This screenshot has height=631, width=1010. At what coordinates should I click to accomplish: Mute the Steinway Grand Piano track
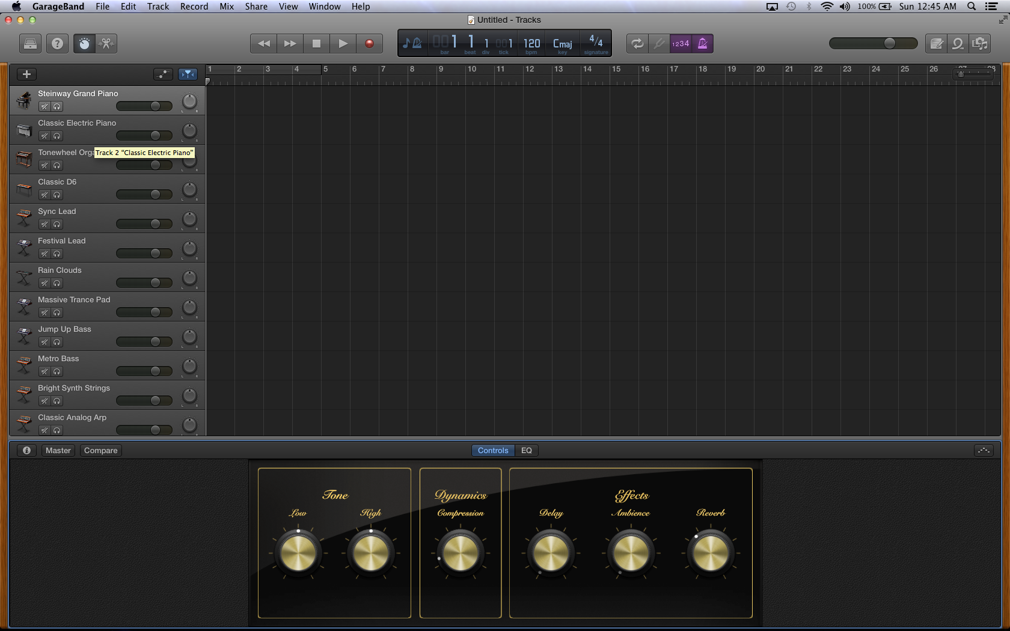point(44,106)
